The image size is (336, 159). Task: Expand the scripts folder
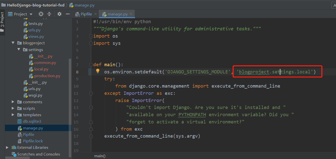[13, 108]
